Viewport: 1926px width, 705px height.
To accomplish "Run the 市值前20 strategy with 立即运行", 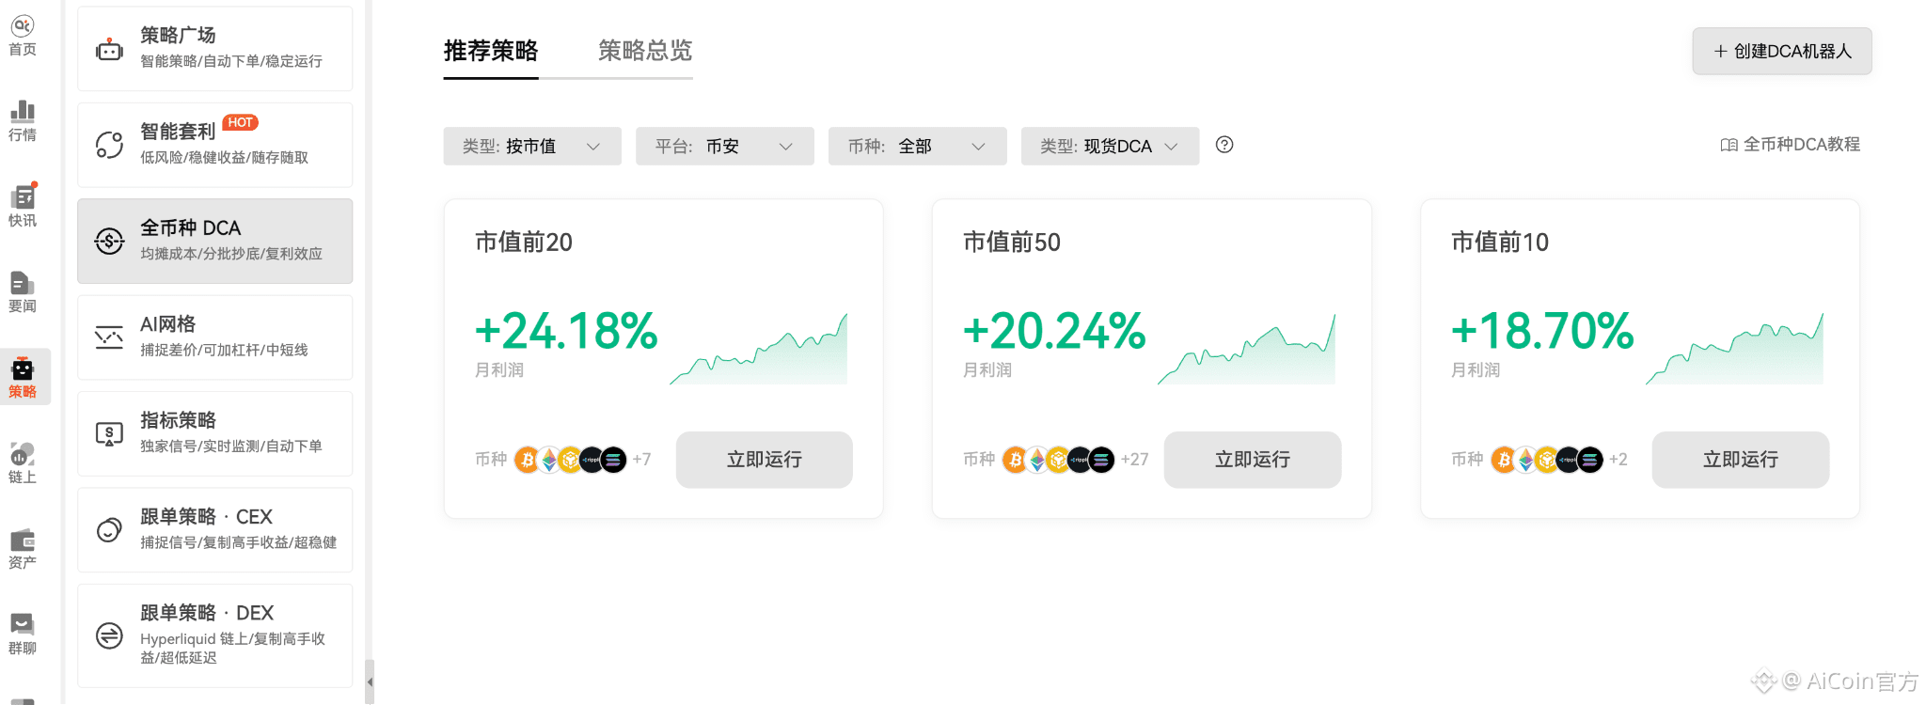I will [x=765, y=460].
